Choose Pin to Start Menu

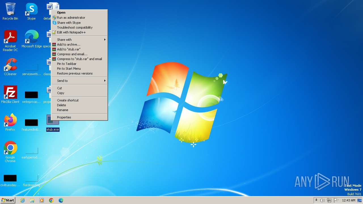(79, 69)
